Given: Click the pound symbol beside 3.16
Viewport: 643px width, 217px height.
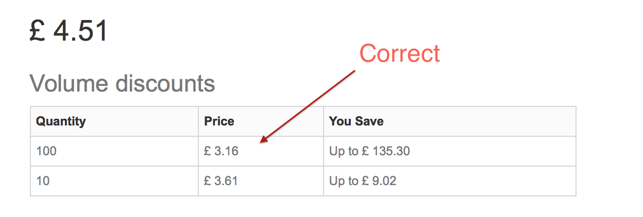Looking at the screenshot, I should point(208,151).
